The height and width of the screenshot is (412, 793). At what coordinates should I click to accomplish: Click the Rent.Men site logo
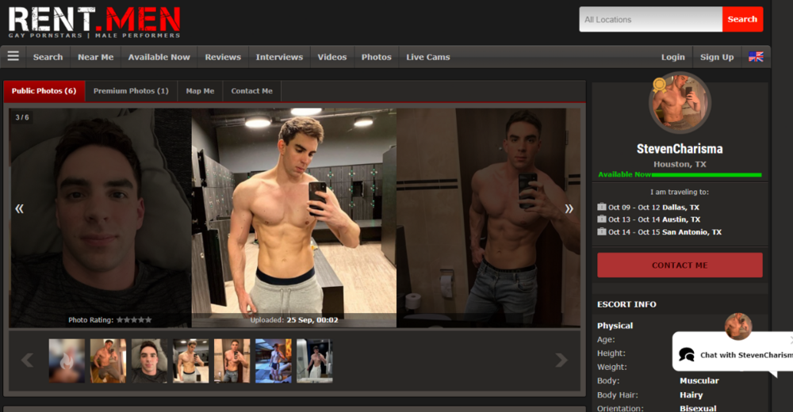tap(94, 22)
